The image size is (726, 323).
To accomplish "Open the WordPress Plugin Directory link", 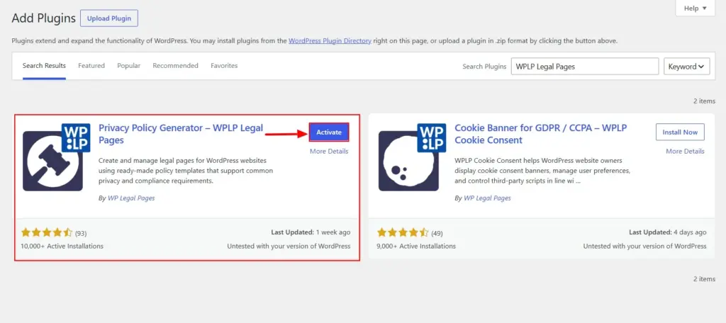I will 330,40.
